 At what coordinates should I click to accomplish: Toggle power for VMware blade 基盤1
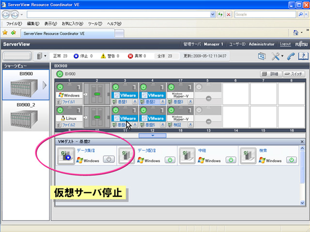pos(116,87)
